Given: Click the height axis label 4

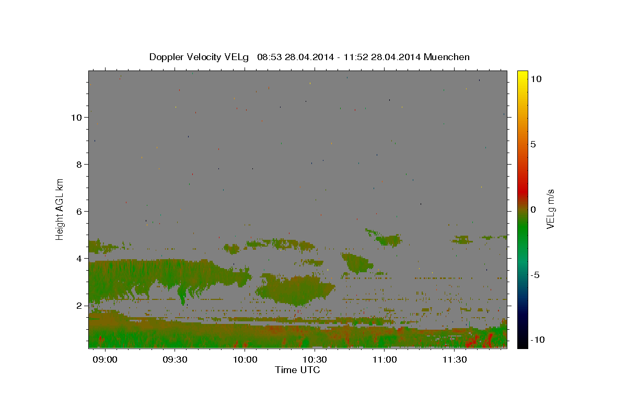Looking at the screenshot, I should pyautogui.click(x=79, y=259).
